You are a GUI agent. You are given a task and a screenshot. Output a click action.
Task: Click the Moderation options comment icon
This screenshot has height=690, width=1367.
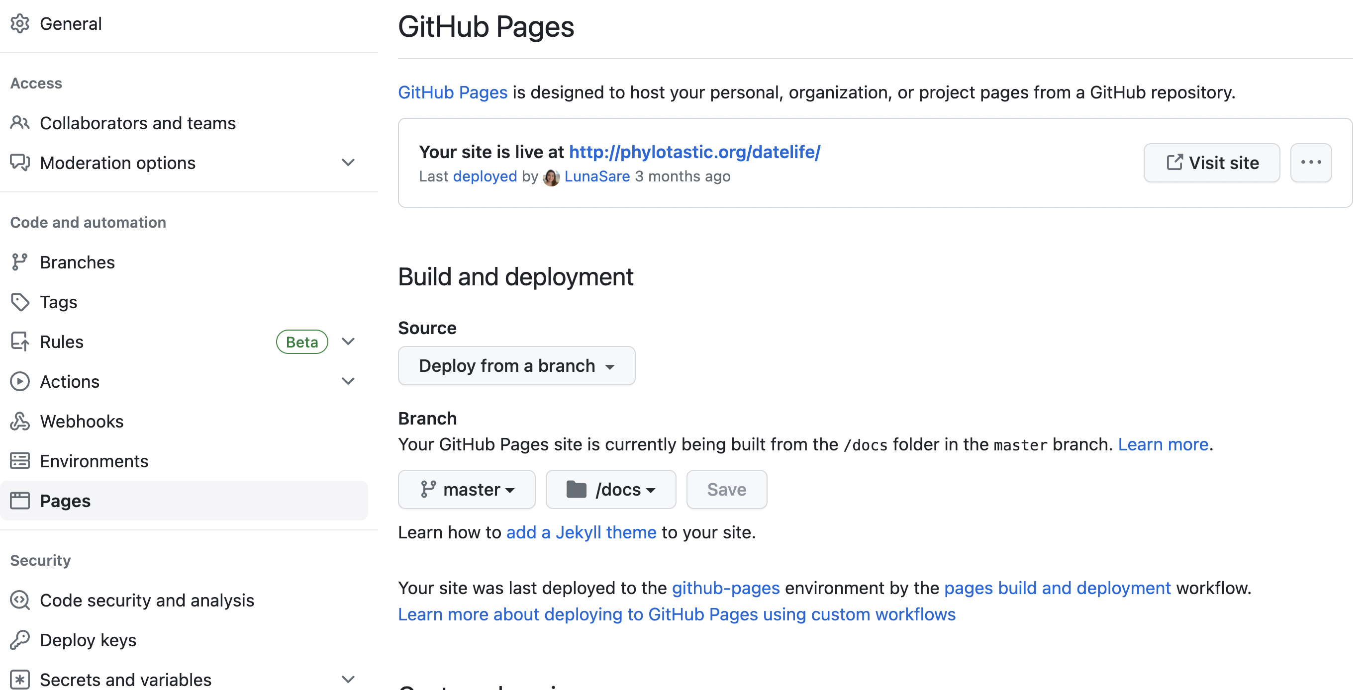tap(19, 163)
